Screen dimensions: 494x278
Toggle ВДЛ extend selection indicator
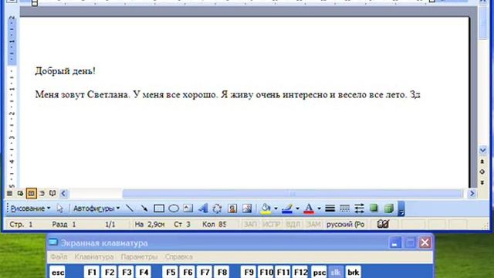(x=293, y=225)
